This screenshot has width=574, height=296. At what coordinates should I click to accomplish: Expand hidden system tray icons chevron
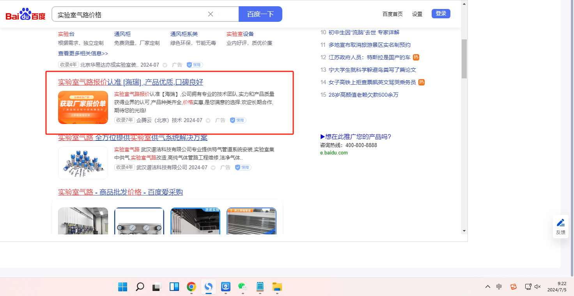click(488, 287)
